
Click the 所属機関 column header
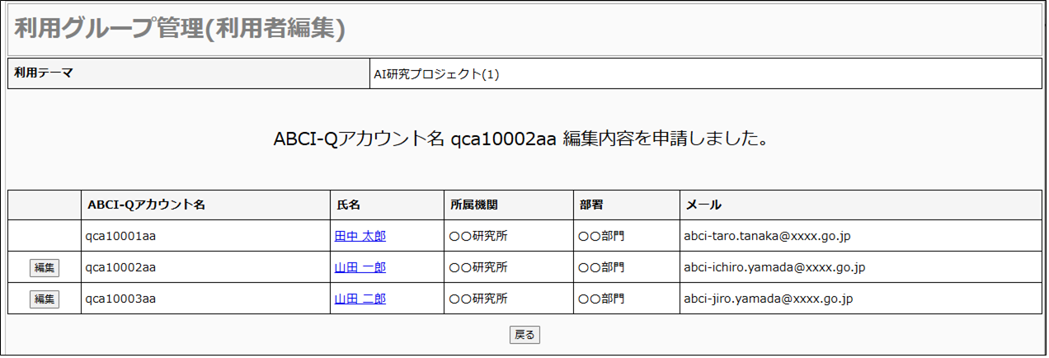[473, 205]
